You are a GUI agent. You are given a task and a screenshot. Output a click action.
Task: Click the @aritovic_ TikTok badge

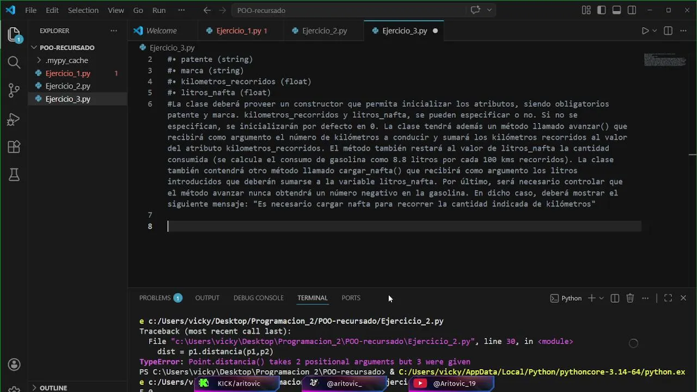click(344, 383)
